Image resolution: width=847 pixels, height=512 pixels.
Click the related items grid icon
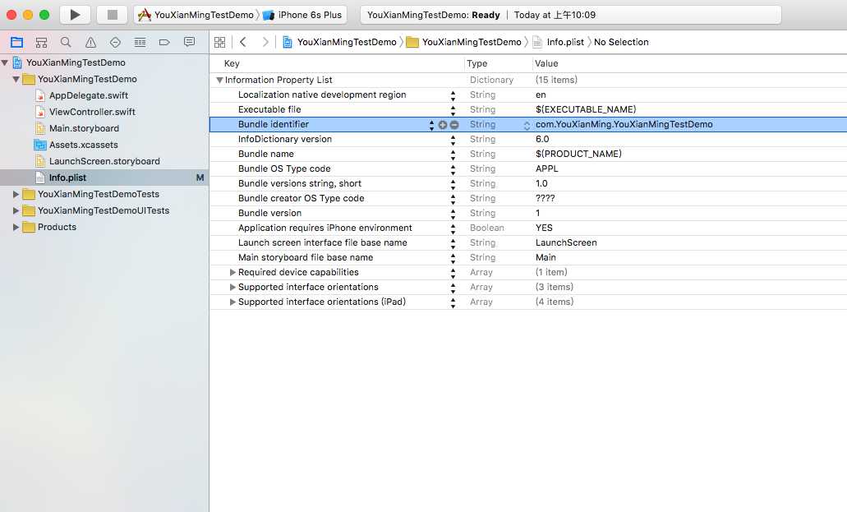tap(219, 42)
